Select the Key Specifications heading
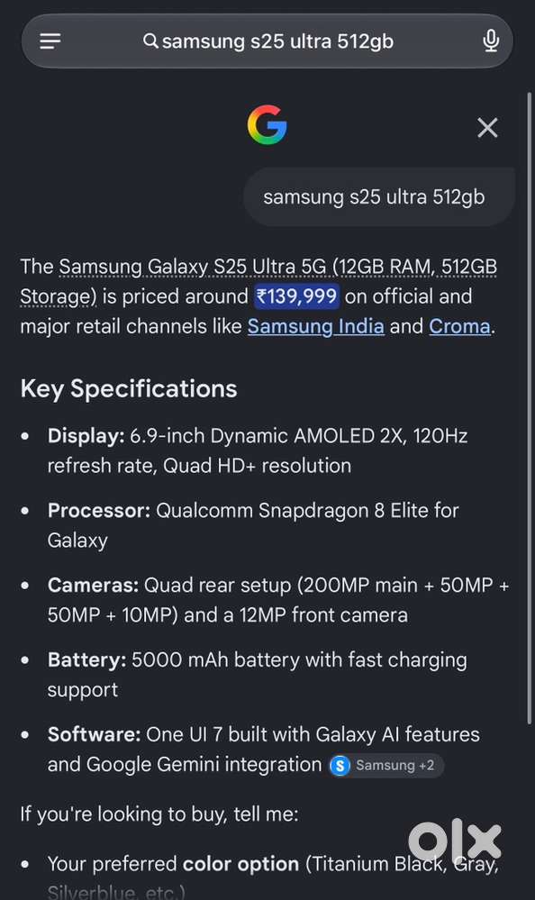 coord(129,388)
